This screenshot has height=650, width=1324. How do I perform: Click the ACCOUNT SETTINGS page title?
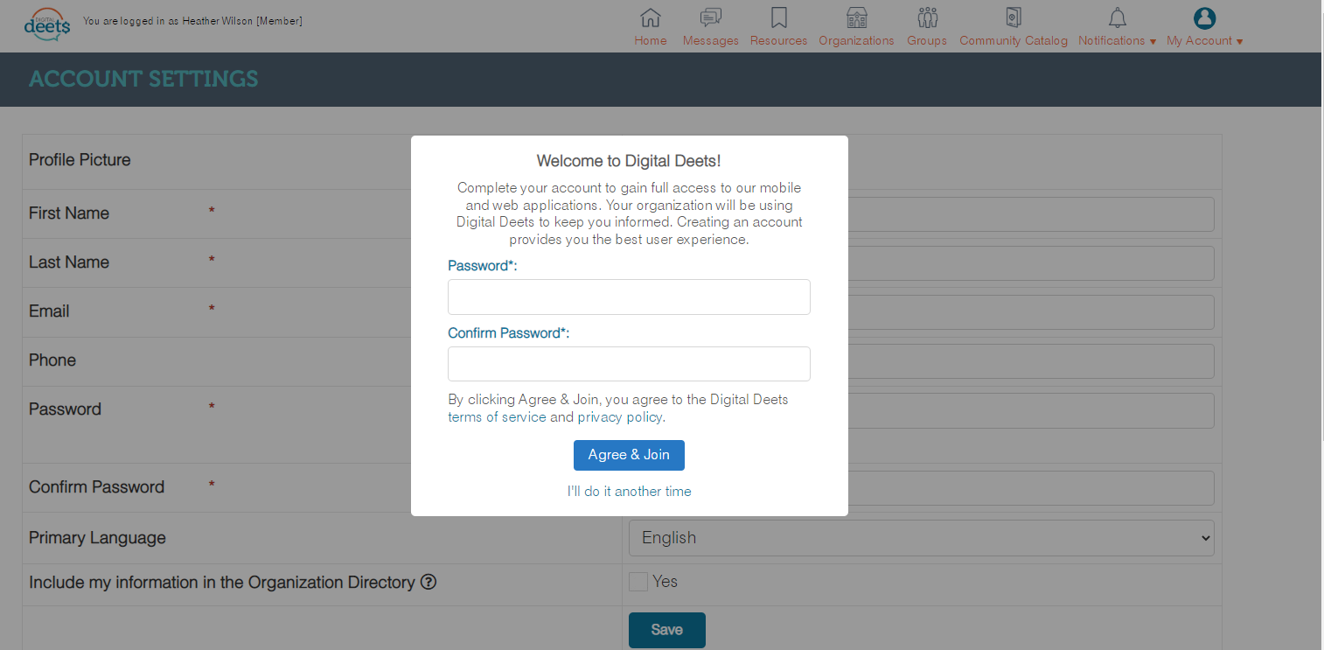(x=143, y=79)
